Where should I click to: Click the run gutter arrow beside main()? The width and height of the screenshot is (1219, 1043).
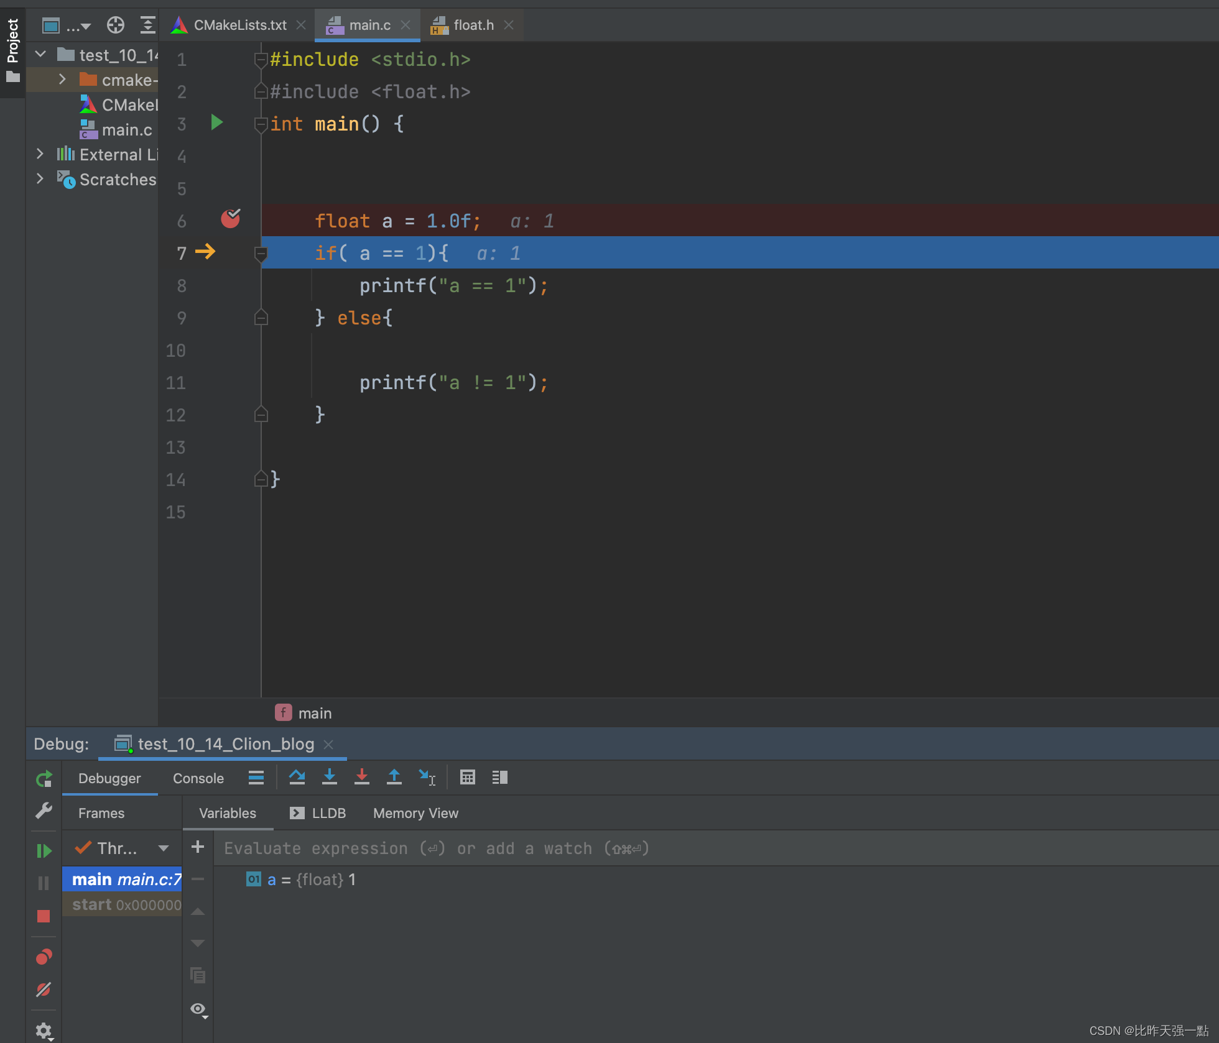click(x=216, y=122)
